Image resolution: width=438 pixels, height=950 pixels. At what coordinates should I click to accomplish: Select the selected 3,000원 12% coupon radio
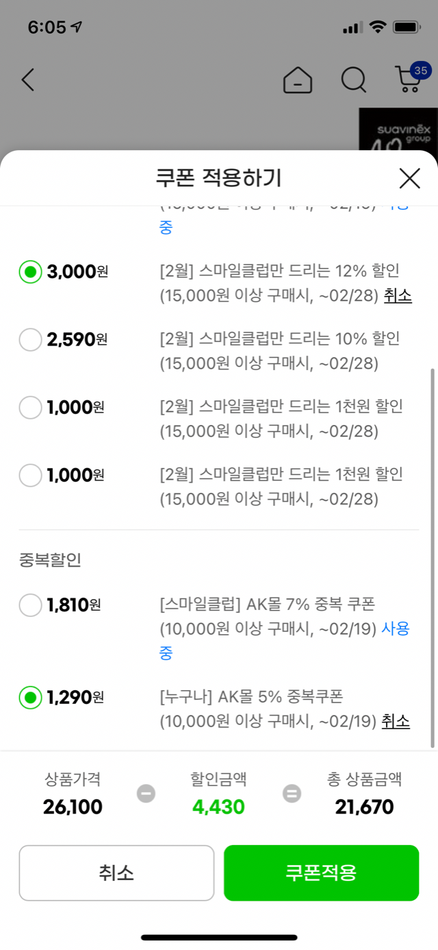coord(30,272)
